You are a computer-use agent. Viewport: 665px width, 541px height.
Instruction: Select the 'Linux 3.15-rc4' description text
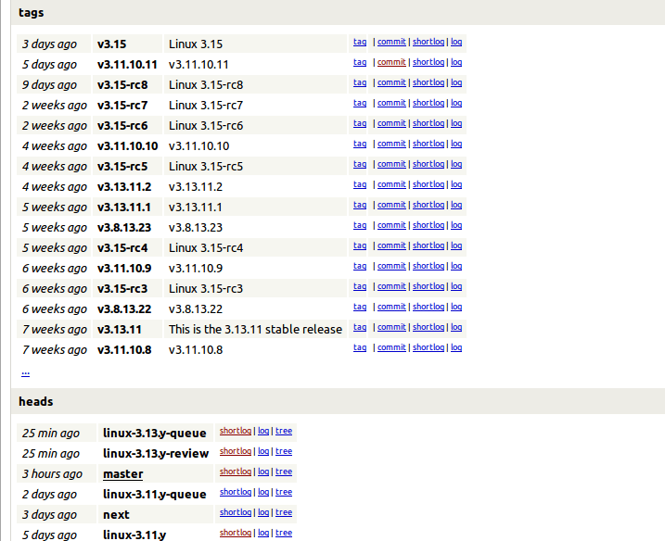click(206, 248)
